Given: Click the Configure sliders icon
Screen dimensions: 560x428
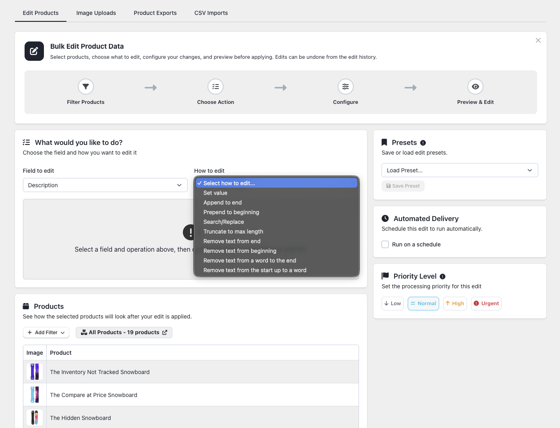Looking at the screenshot, I should point(346,87).
